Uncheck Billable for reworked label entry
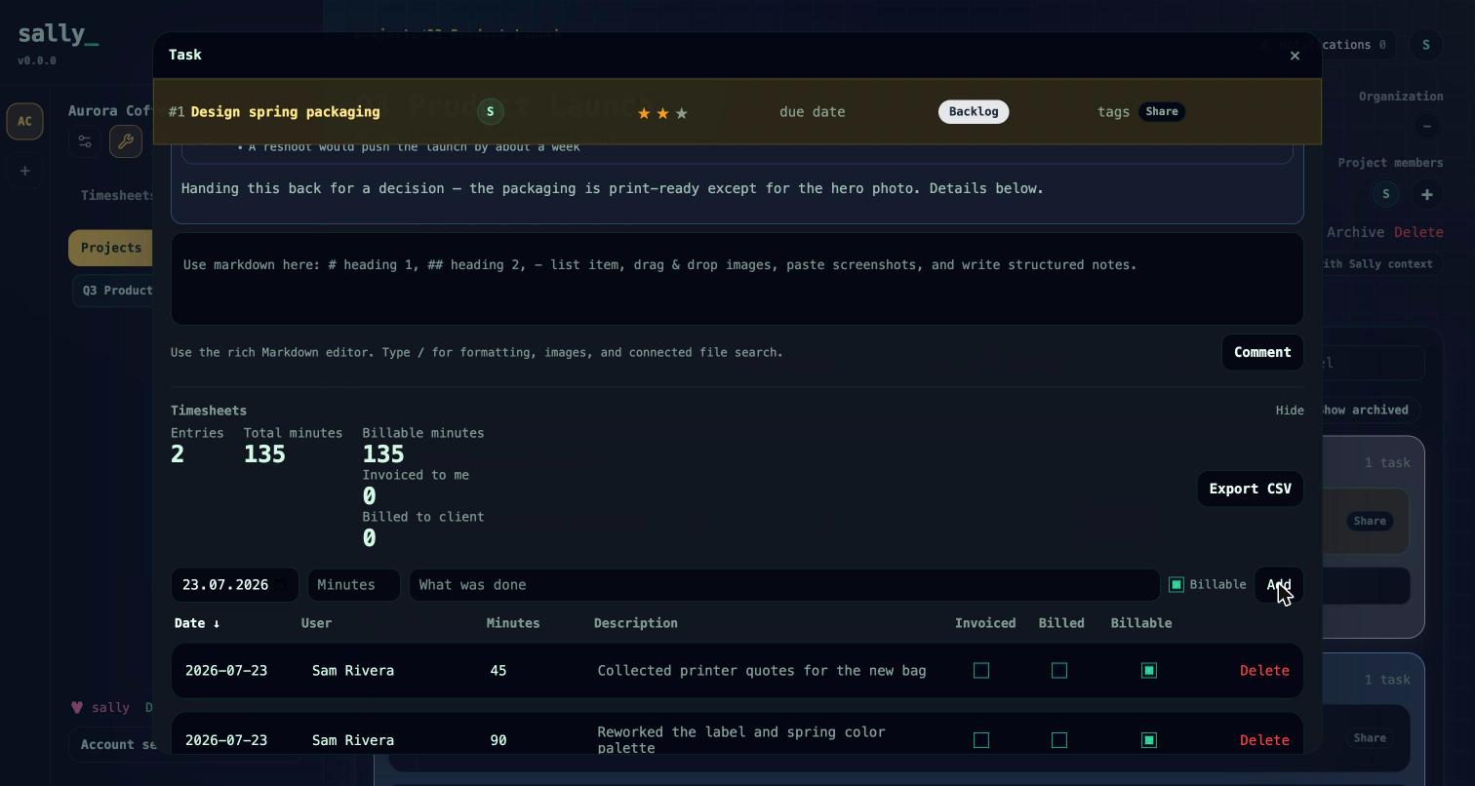Screen dimensions: 1475x786 click(x=1149, y=741)
